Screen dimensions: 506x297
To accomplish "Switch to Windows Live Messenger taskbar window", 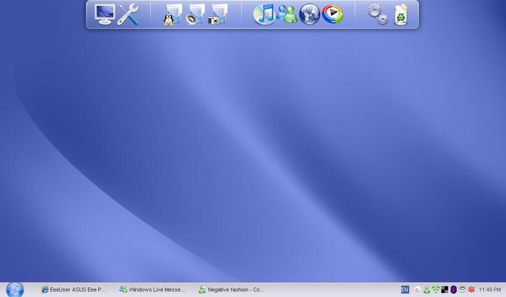I will coord(152,289).
